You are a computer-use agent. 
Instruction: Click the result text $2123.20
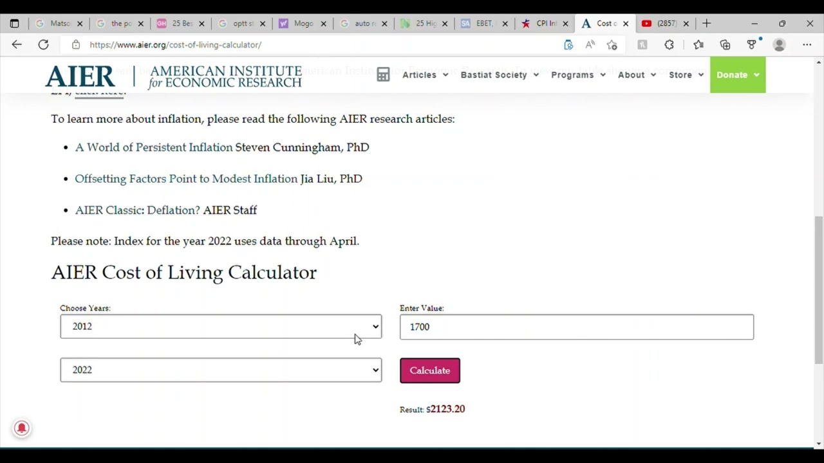tap(445, 409)
